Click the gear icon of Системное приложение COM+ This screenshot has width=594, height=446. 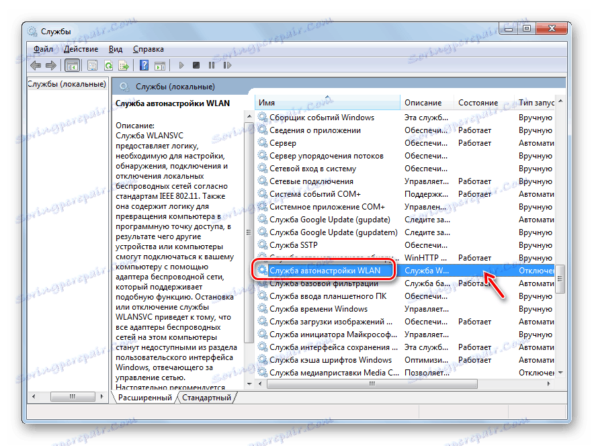pyautogui.click(x=263, y=207)
